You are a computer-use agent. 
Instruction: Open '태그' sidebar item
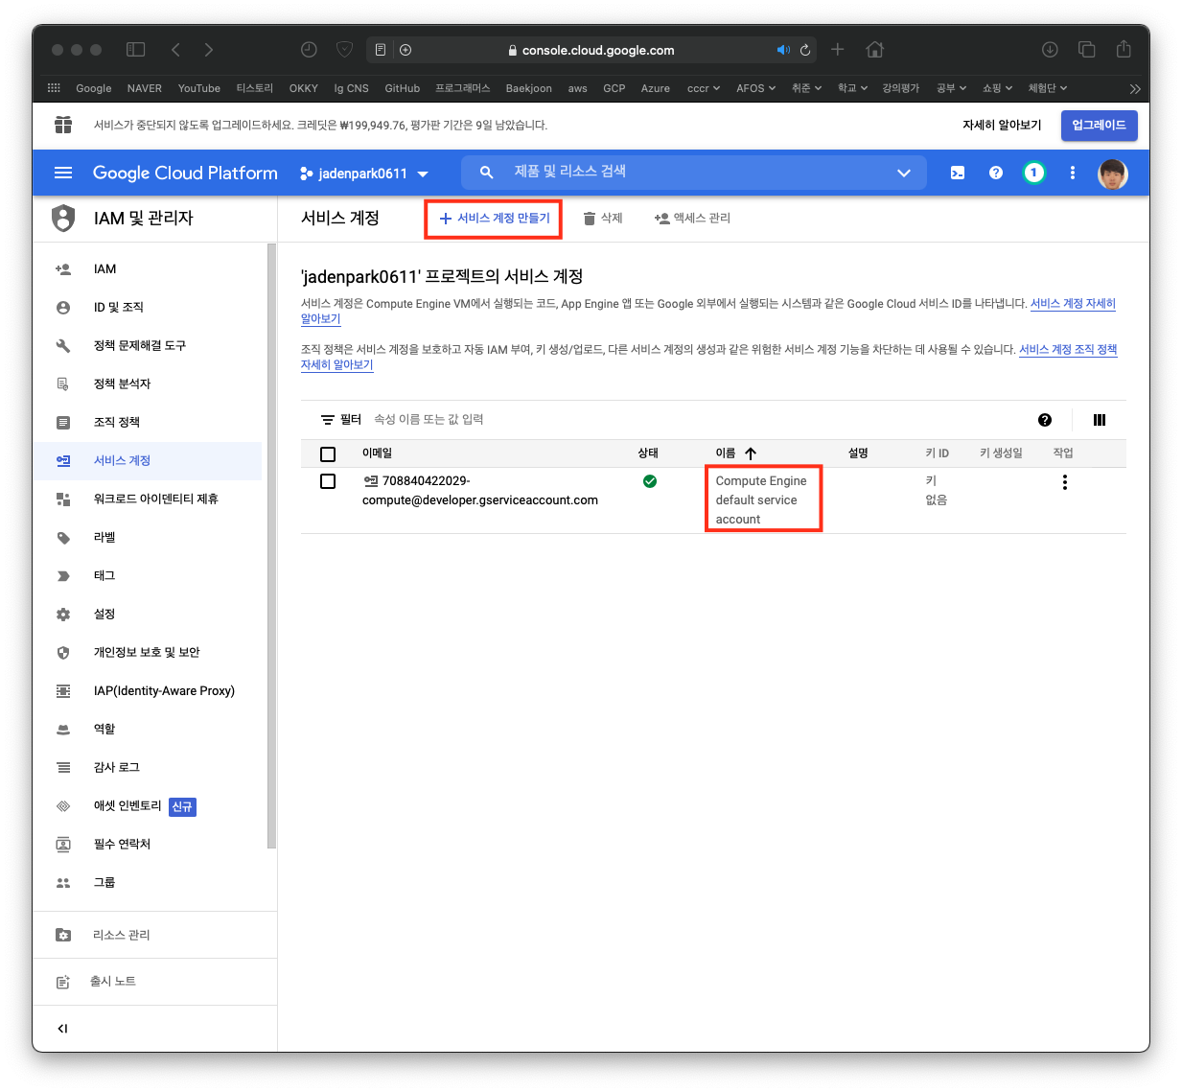tap(148, 576)
